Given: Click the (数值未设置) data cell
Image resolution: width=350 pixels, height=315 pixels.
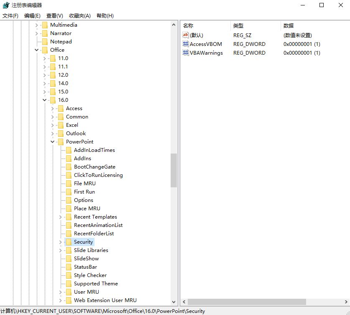Looking at the screenshot, I should [x=298, y=35].
